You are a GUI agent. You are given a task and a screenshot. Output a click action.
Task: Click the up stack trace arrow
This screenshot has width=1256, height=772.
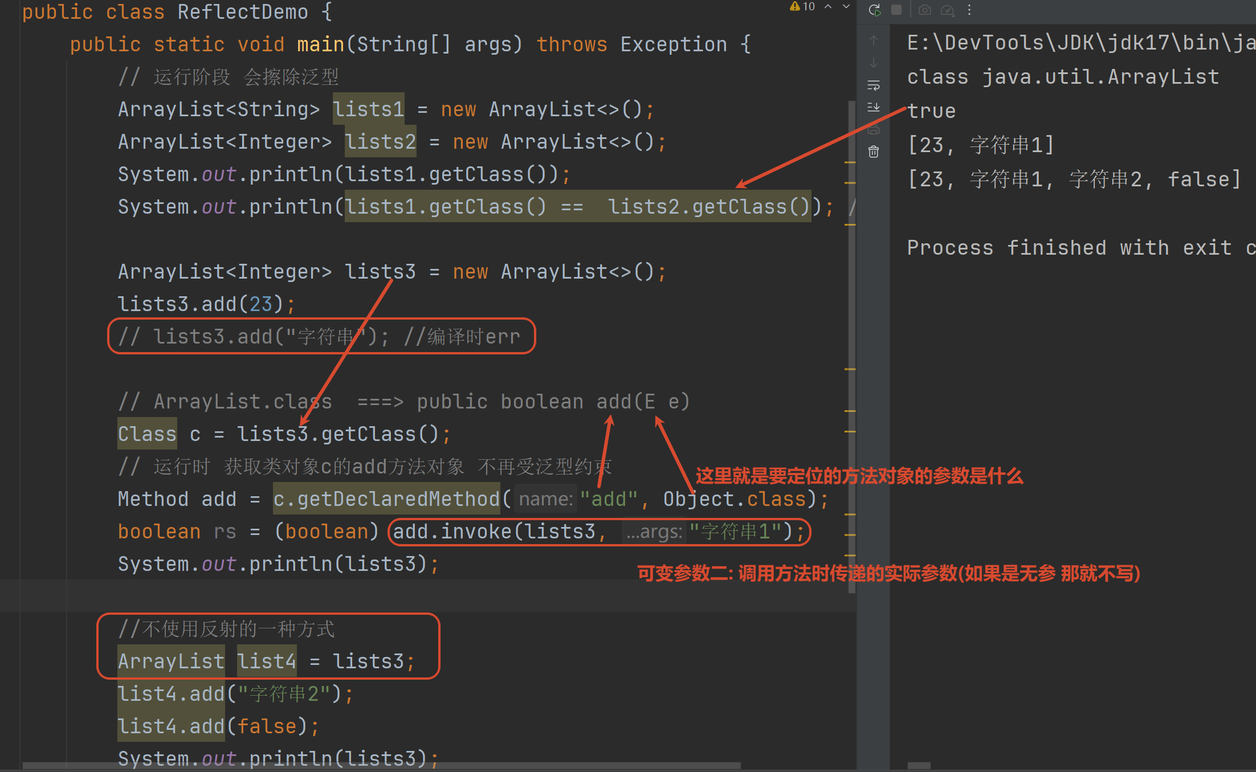coord(874,40)
